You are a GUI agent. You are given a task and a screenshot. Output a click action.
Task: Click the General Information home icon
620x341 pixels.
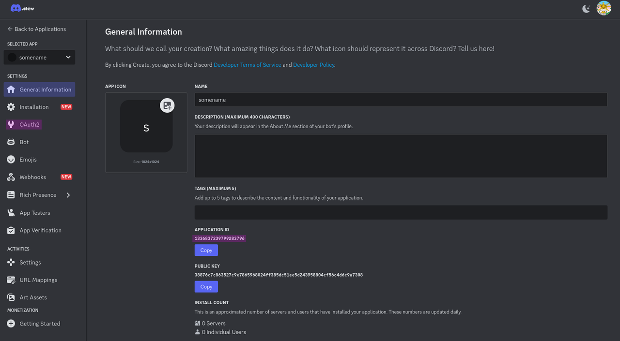tap(11, 89)
